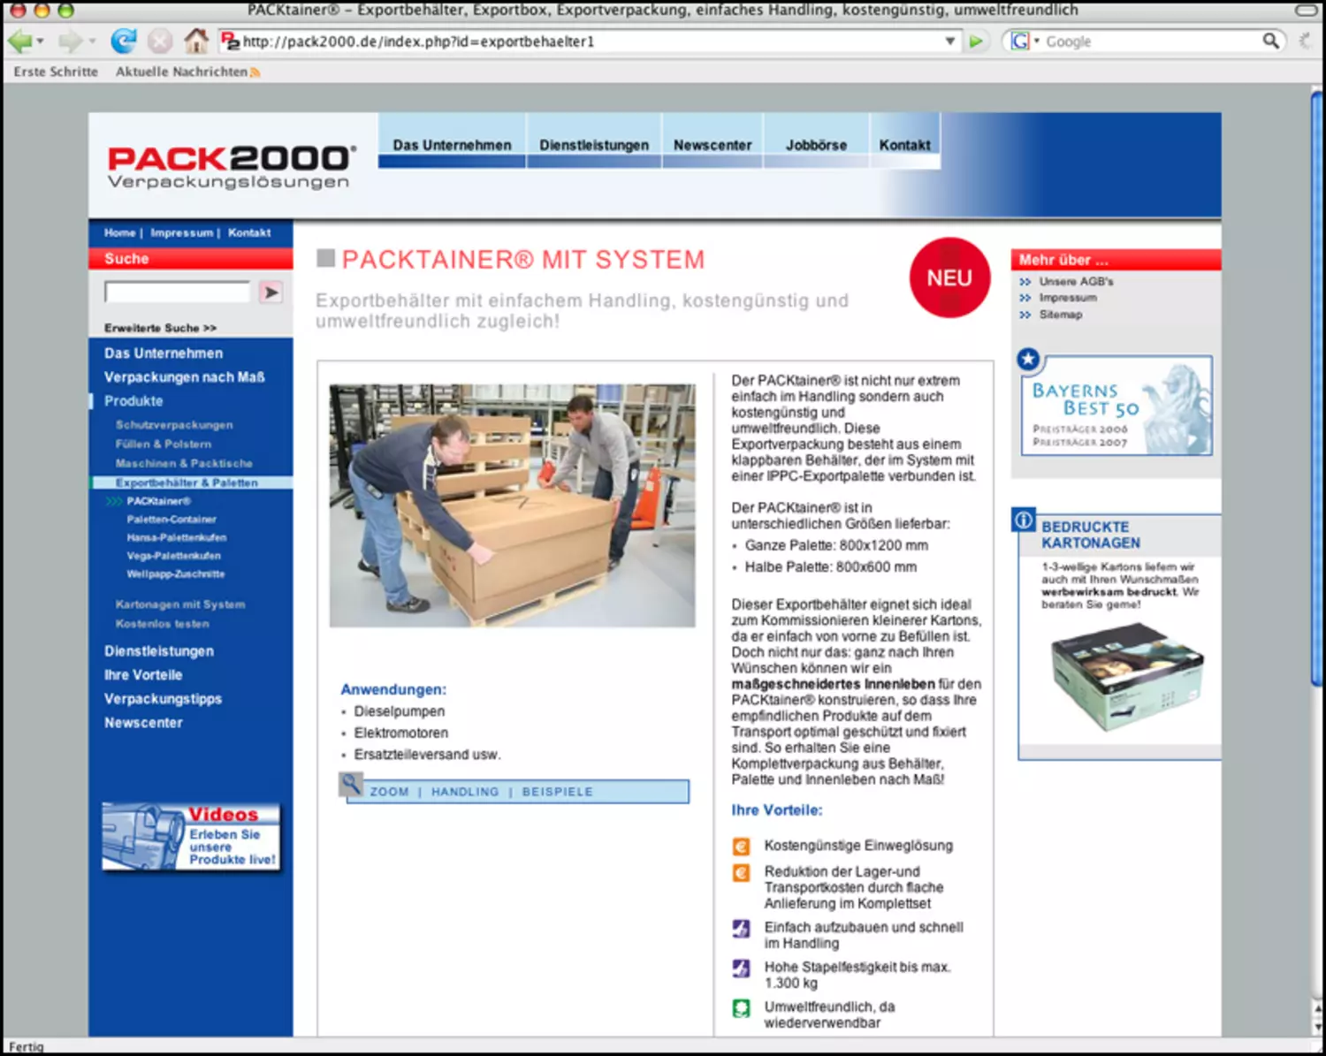
Task: Select the Jobbörse navigation tab
Action: [x=816, y=145]
